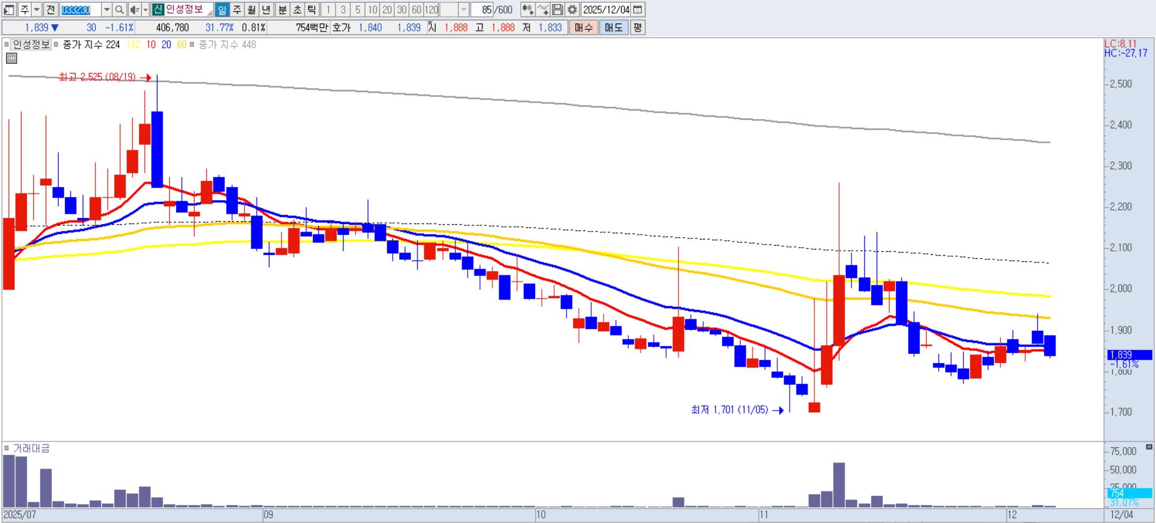1156x523 pixels.
Task: Expand the sound options dropdown arrow
Action: click(145, 10)
